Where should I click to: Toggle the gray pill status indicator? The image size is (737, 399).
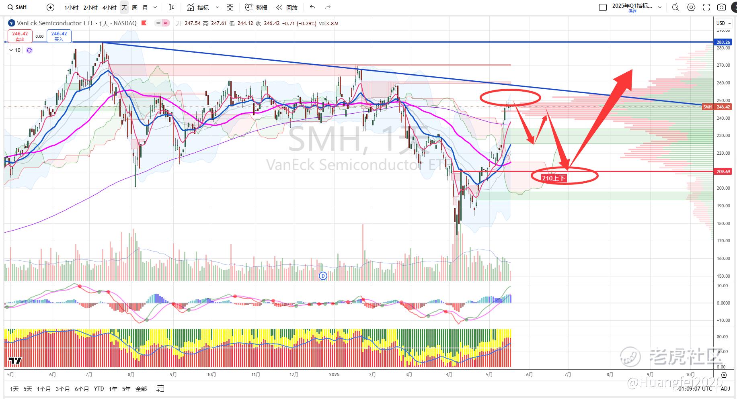click(159, 23)
